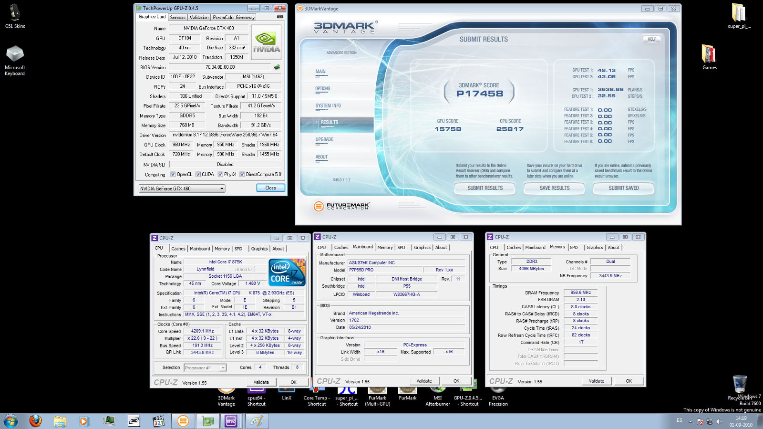This screenshot has height=429, width=763.
Task: Toggle the PhysX checkbox in GPU-Z
Action: coord(220,174)
